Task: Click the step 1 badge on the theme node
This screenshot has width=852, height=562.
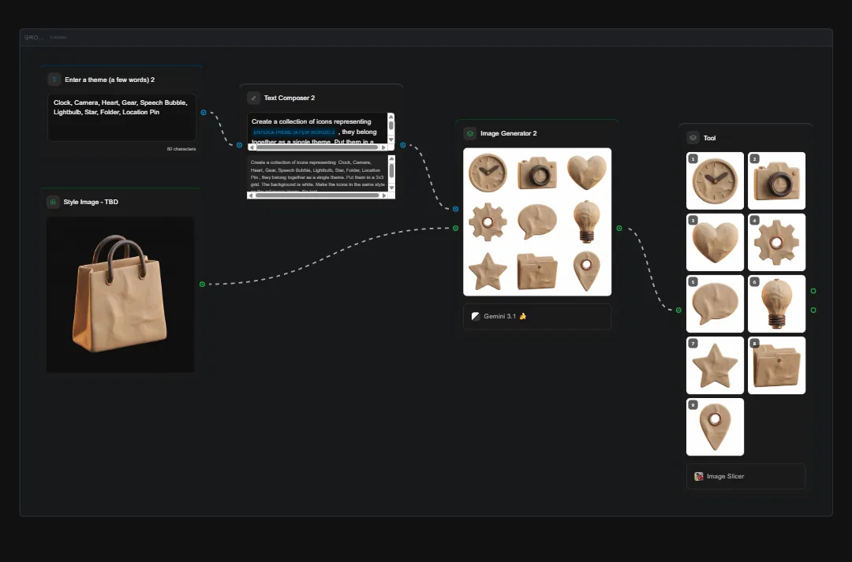Action: [54, 79]
